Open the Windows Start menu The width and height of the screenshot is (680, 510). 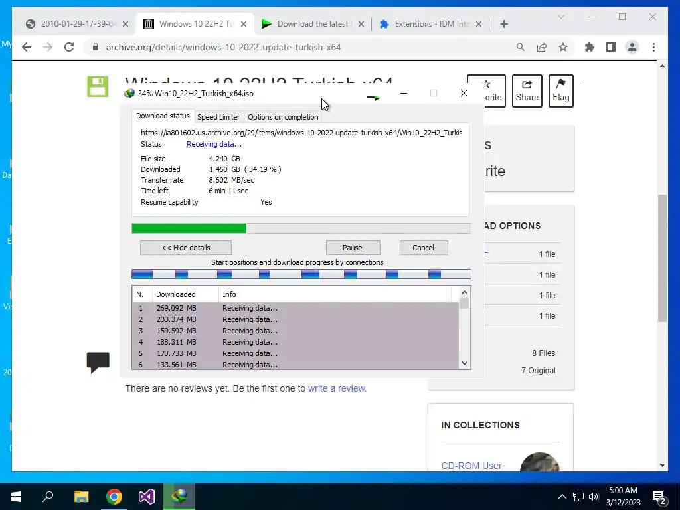tap(16, 496)
